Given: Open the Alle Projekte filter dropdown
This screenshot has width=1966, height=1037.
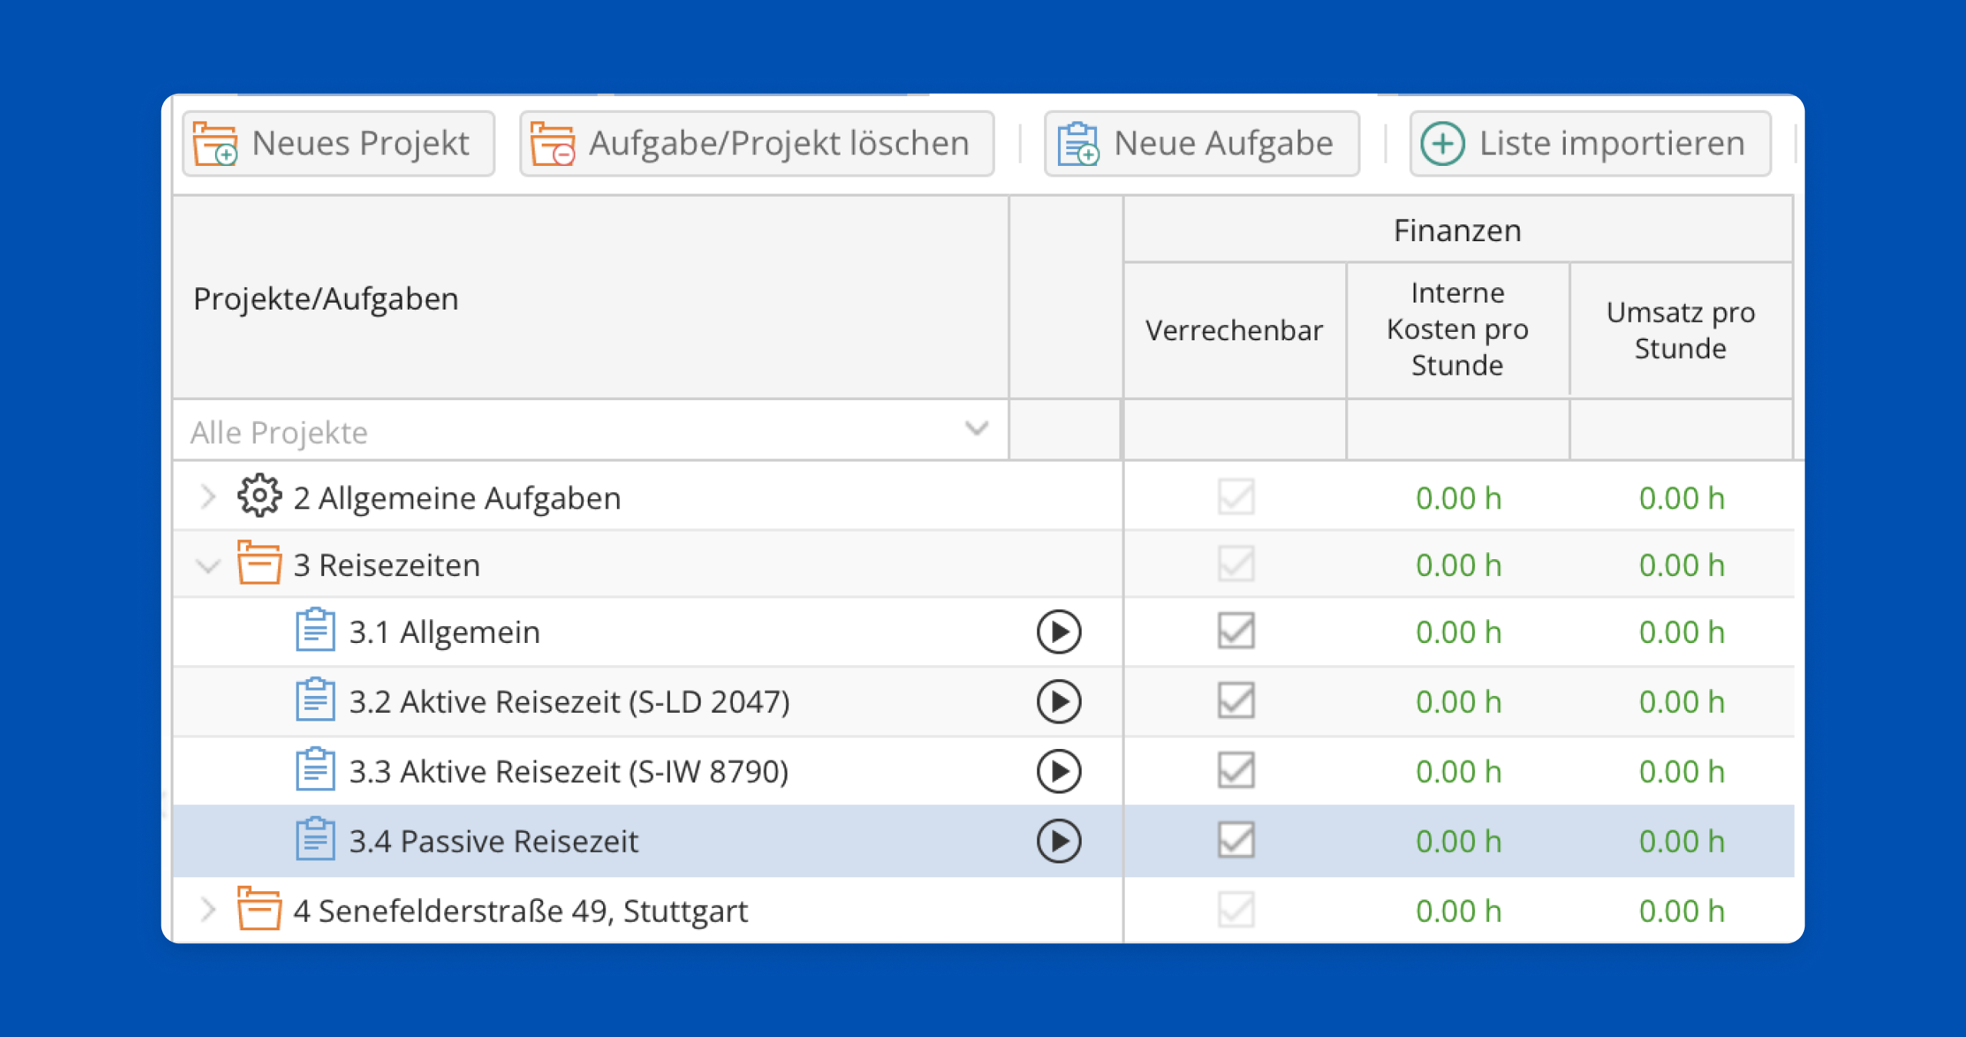Looking at the screenshot, I should (x=976, y=429).
